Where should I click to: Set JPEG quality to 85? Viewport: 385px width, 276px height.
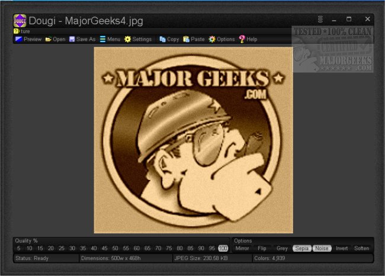coord(190,248)
